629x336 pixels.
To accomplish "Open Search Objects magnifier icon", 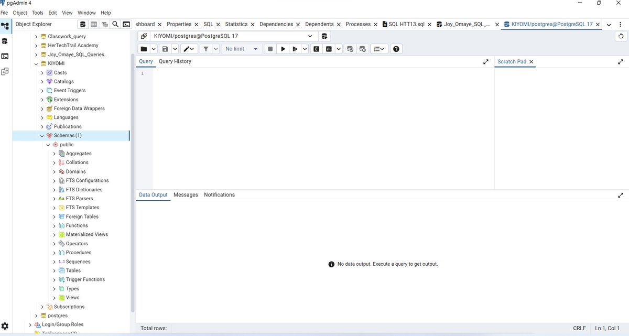I will pyautogui.click(x=115, y=24).
